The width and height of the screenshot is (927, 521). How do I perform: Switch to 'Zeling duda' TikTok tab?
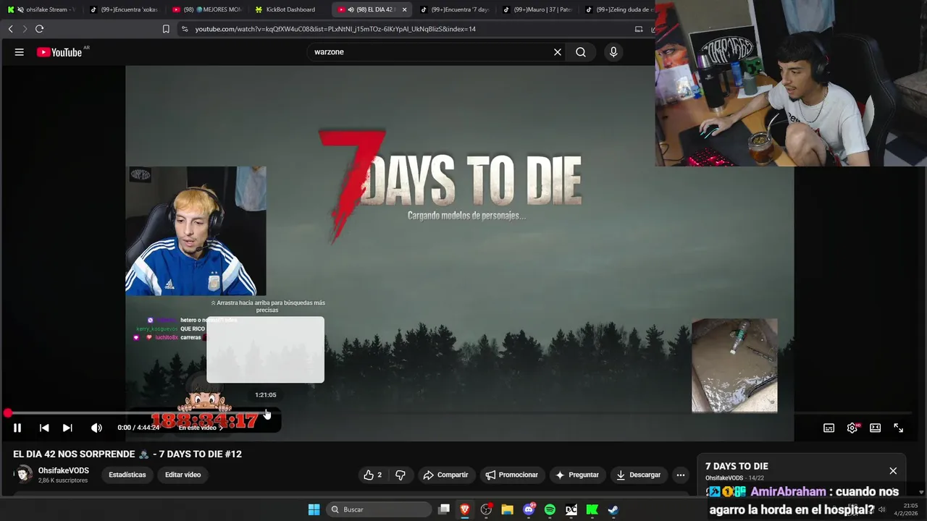coord(619,9)
